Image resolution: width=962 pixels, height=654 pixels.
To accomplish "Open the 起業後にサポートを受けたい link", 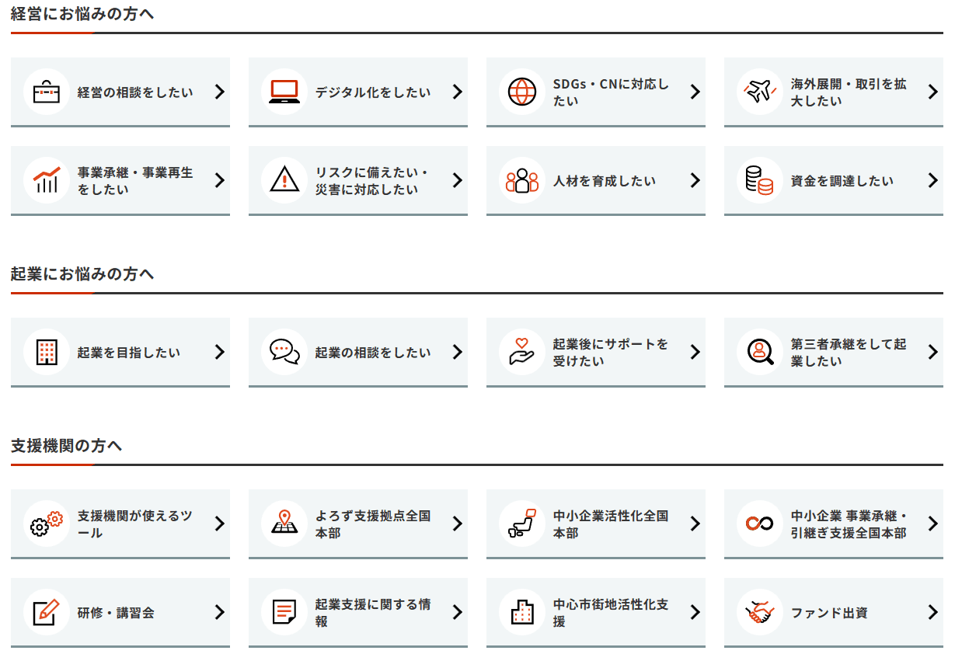I will click(x=610, y=352).
